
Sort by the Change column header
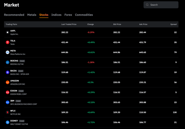tap(90, 24)
